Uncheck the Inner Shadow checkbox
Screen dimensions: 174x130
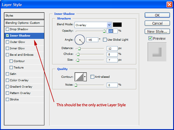7,36
